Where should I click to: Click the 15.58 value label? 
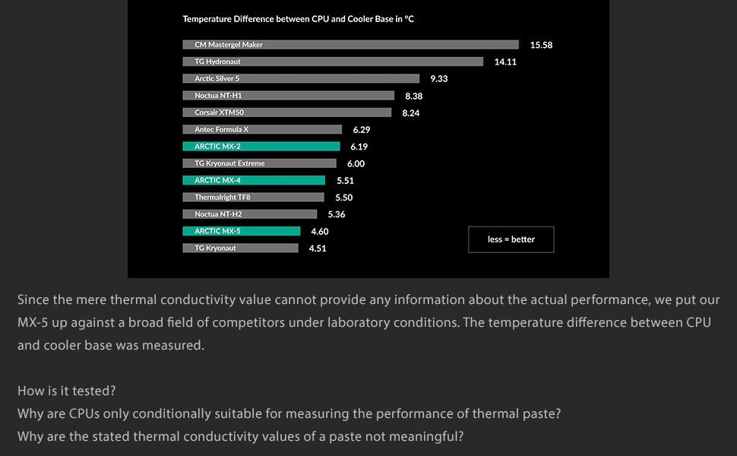click(541, 45)
